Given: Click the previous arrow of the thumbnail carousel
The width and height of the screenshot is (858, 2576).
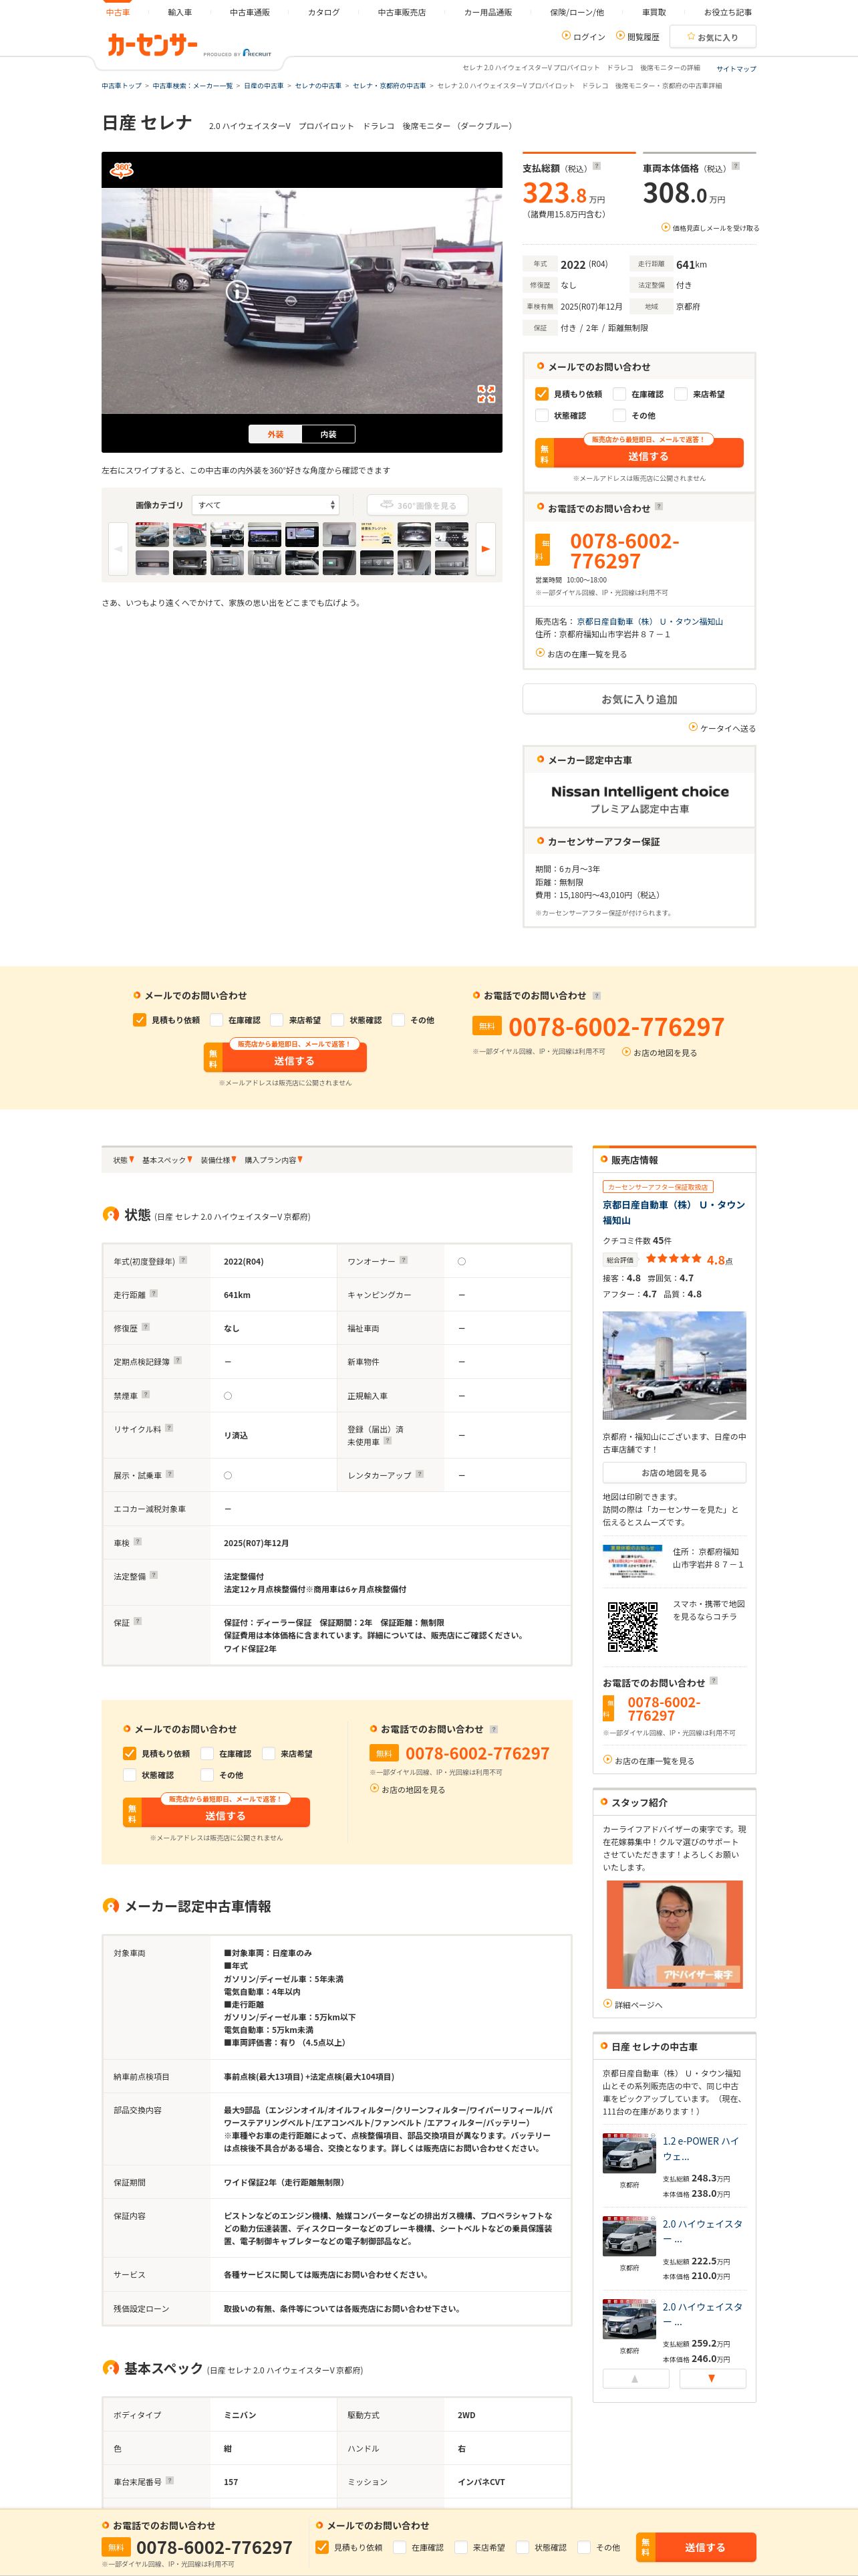Looking at the screenshot, I should tap(118, 549).
